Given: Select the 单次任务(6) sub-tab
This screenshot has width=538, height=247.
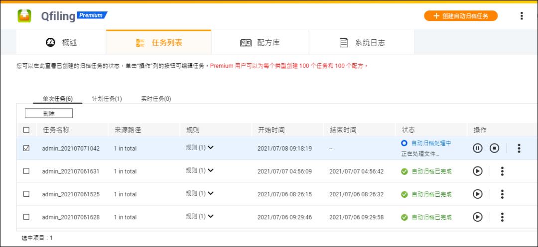Looking at the screenshot, I should point(58,99).
